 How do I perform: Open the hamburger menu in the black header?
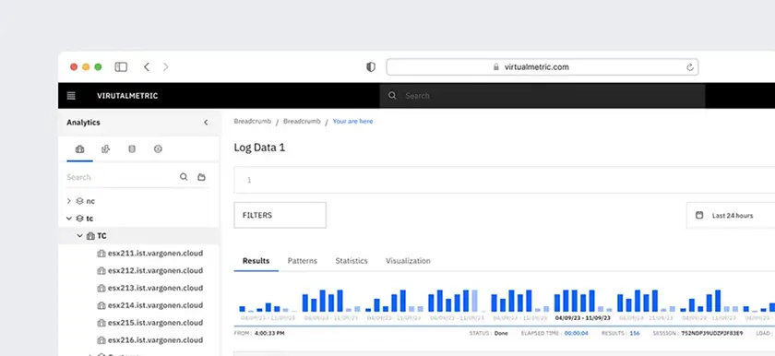pyautogui.click(x=71, y=96)
